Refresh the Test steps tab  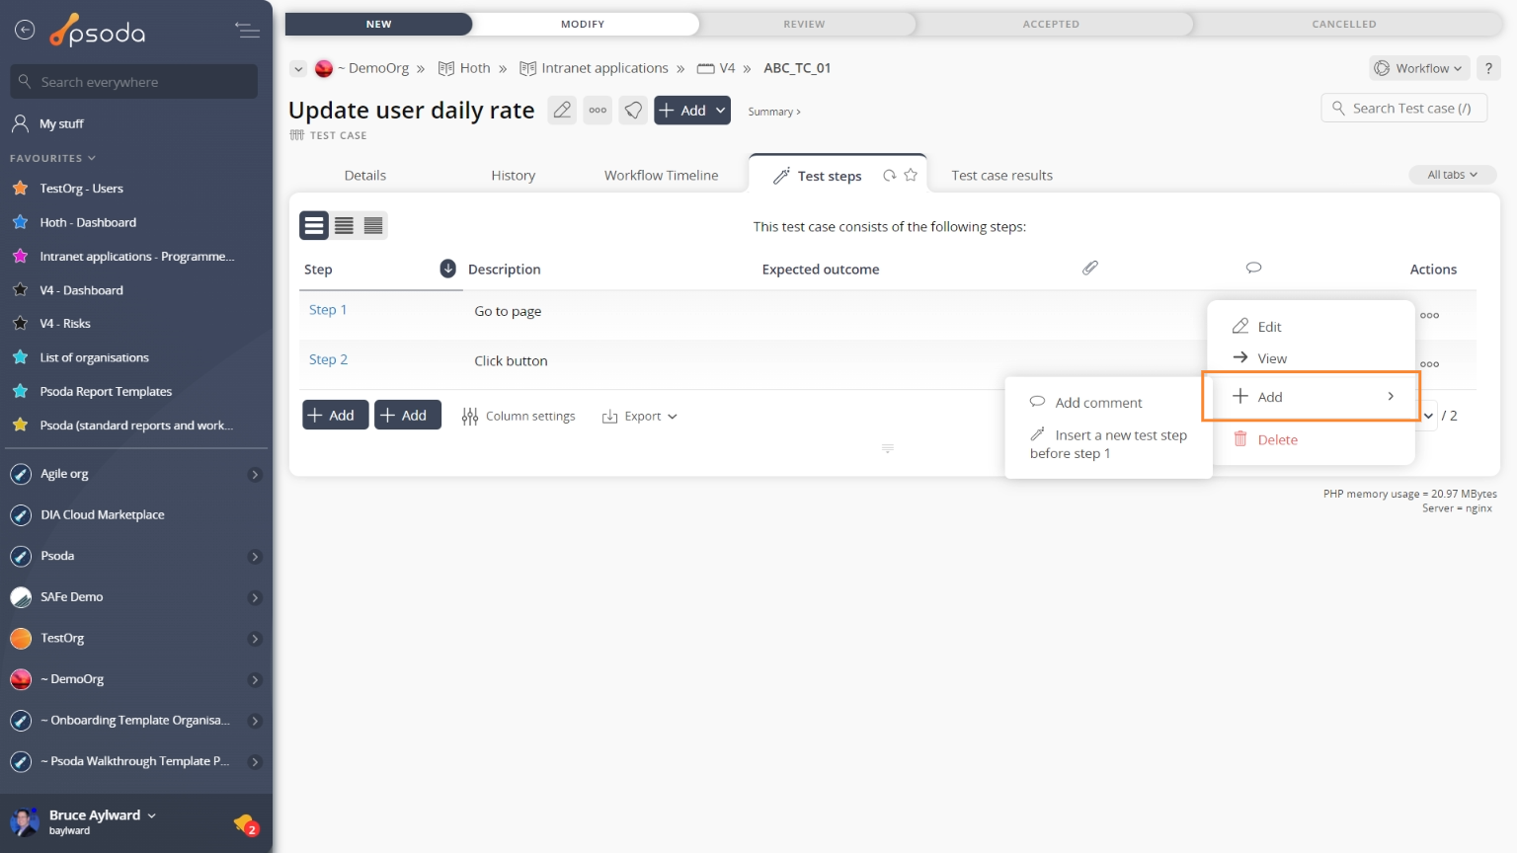(890, 175)
